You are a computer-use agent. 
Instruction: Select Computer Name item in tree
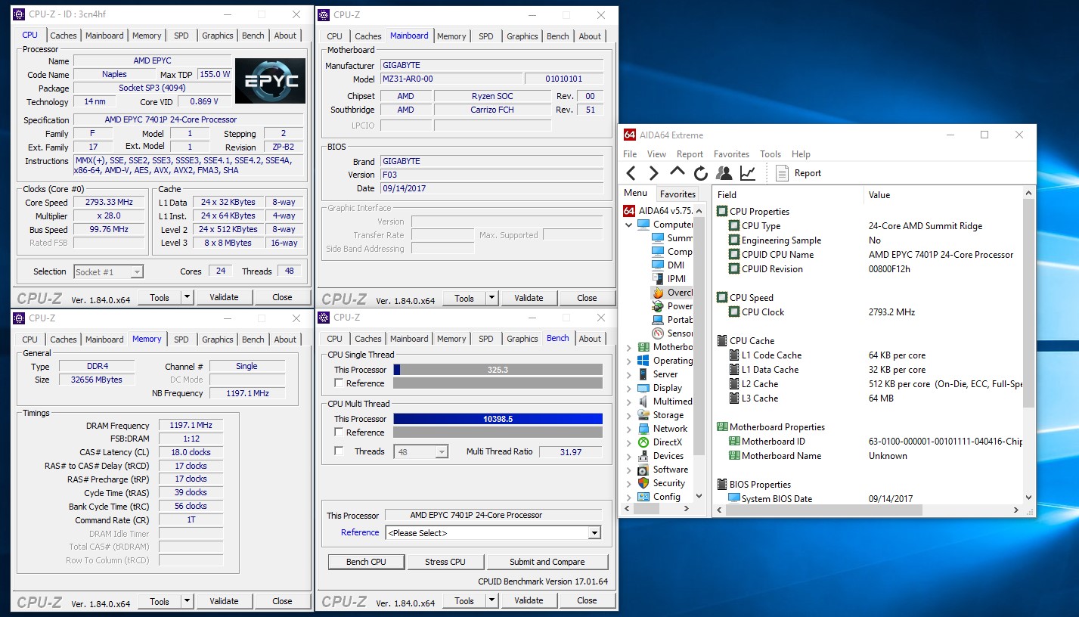(673, 252)
